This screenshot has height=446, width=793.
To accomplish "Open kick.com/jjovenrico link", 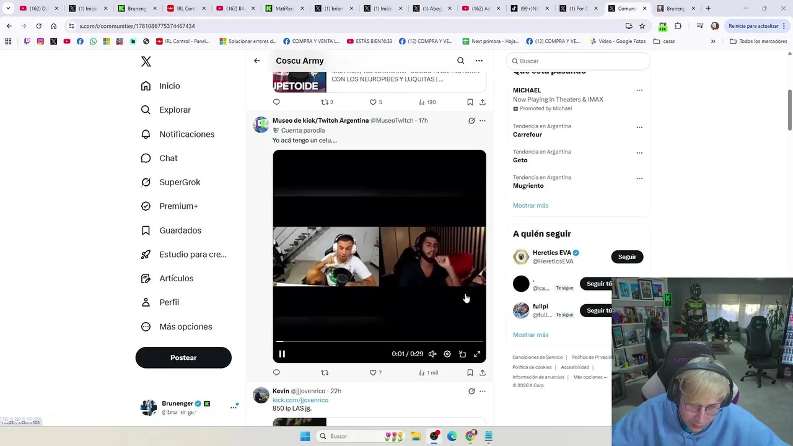I will [300, 400].
